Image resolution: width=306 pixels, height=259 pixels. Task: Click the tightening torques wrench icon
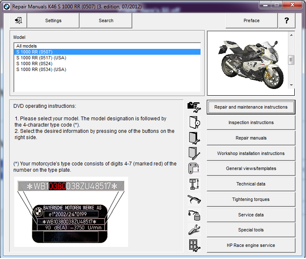click(194, 199)
